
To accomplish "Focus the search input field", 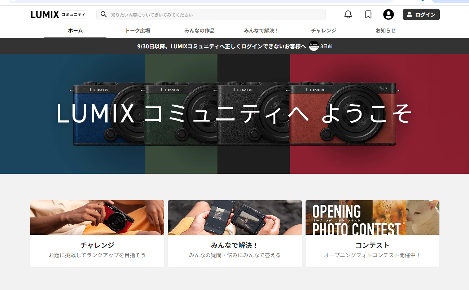I will (211, 14).
